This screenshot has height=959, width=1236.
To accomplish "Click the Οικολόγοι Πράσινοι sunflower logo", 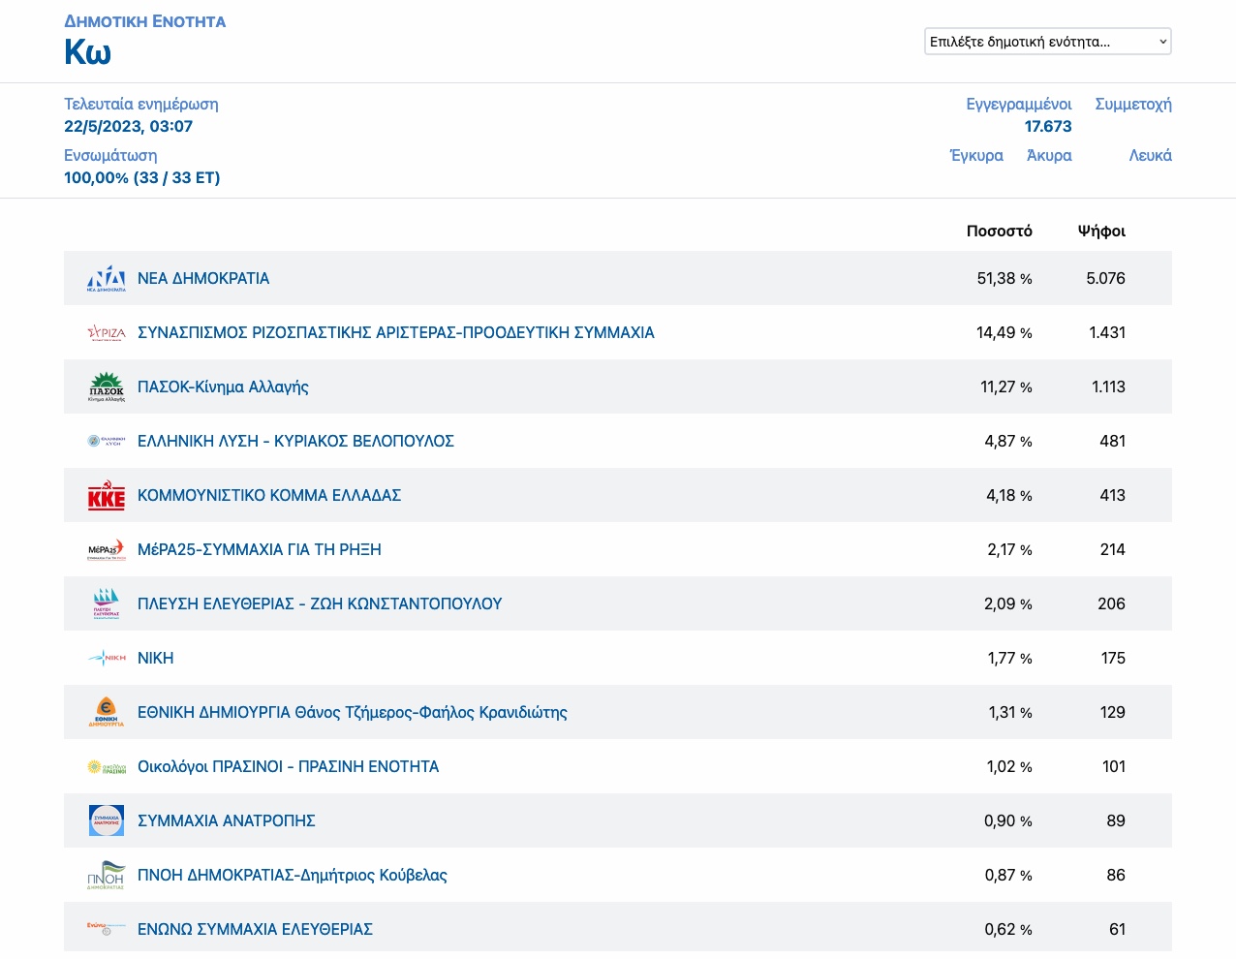I will [x=107, y=766].
